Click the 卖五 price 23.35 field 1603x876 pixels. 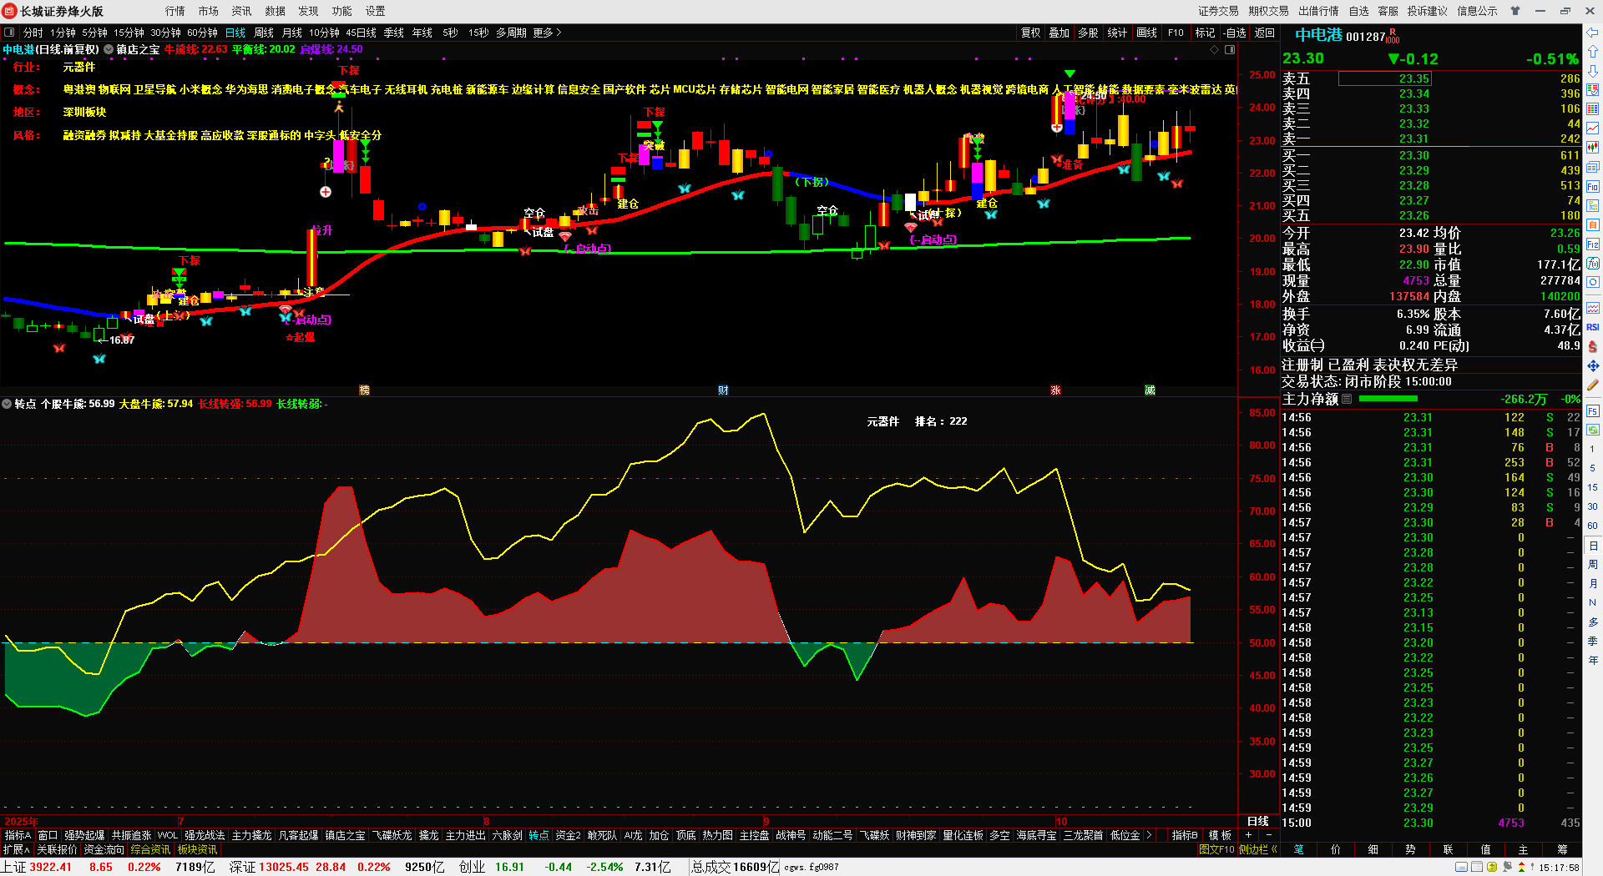(x=1385, y=78)
